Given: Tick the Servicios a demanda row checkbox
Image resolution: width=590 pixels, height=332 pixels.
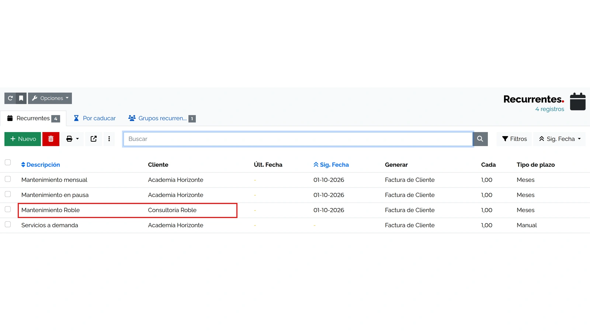Looking at the screenshot, I should (8, 224).
